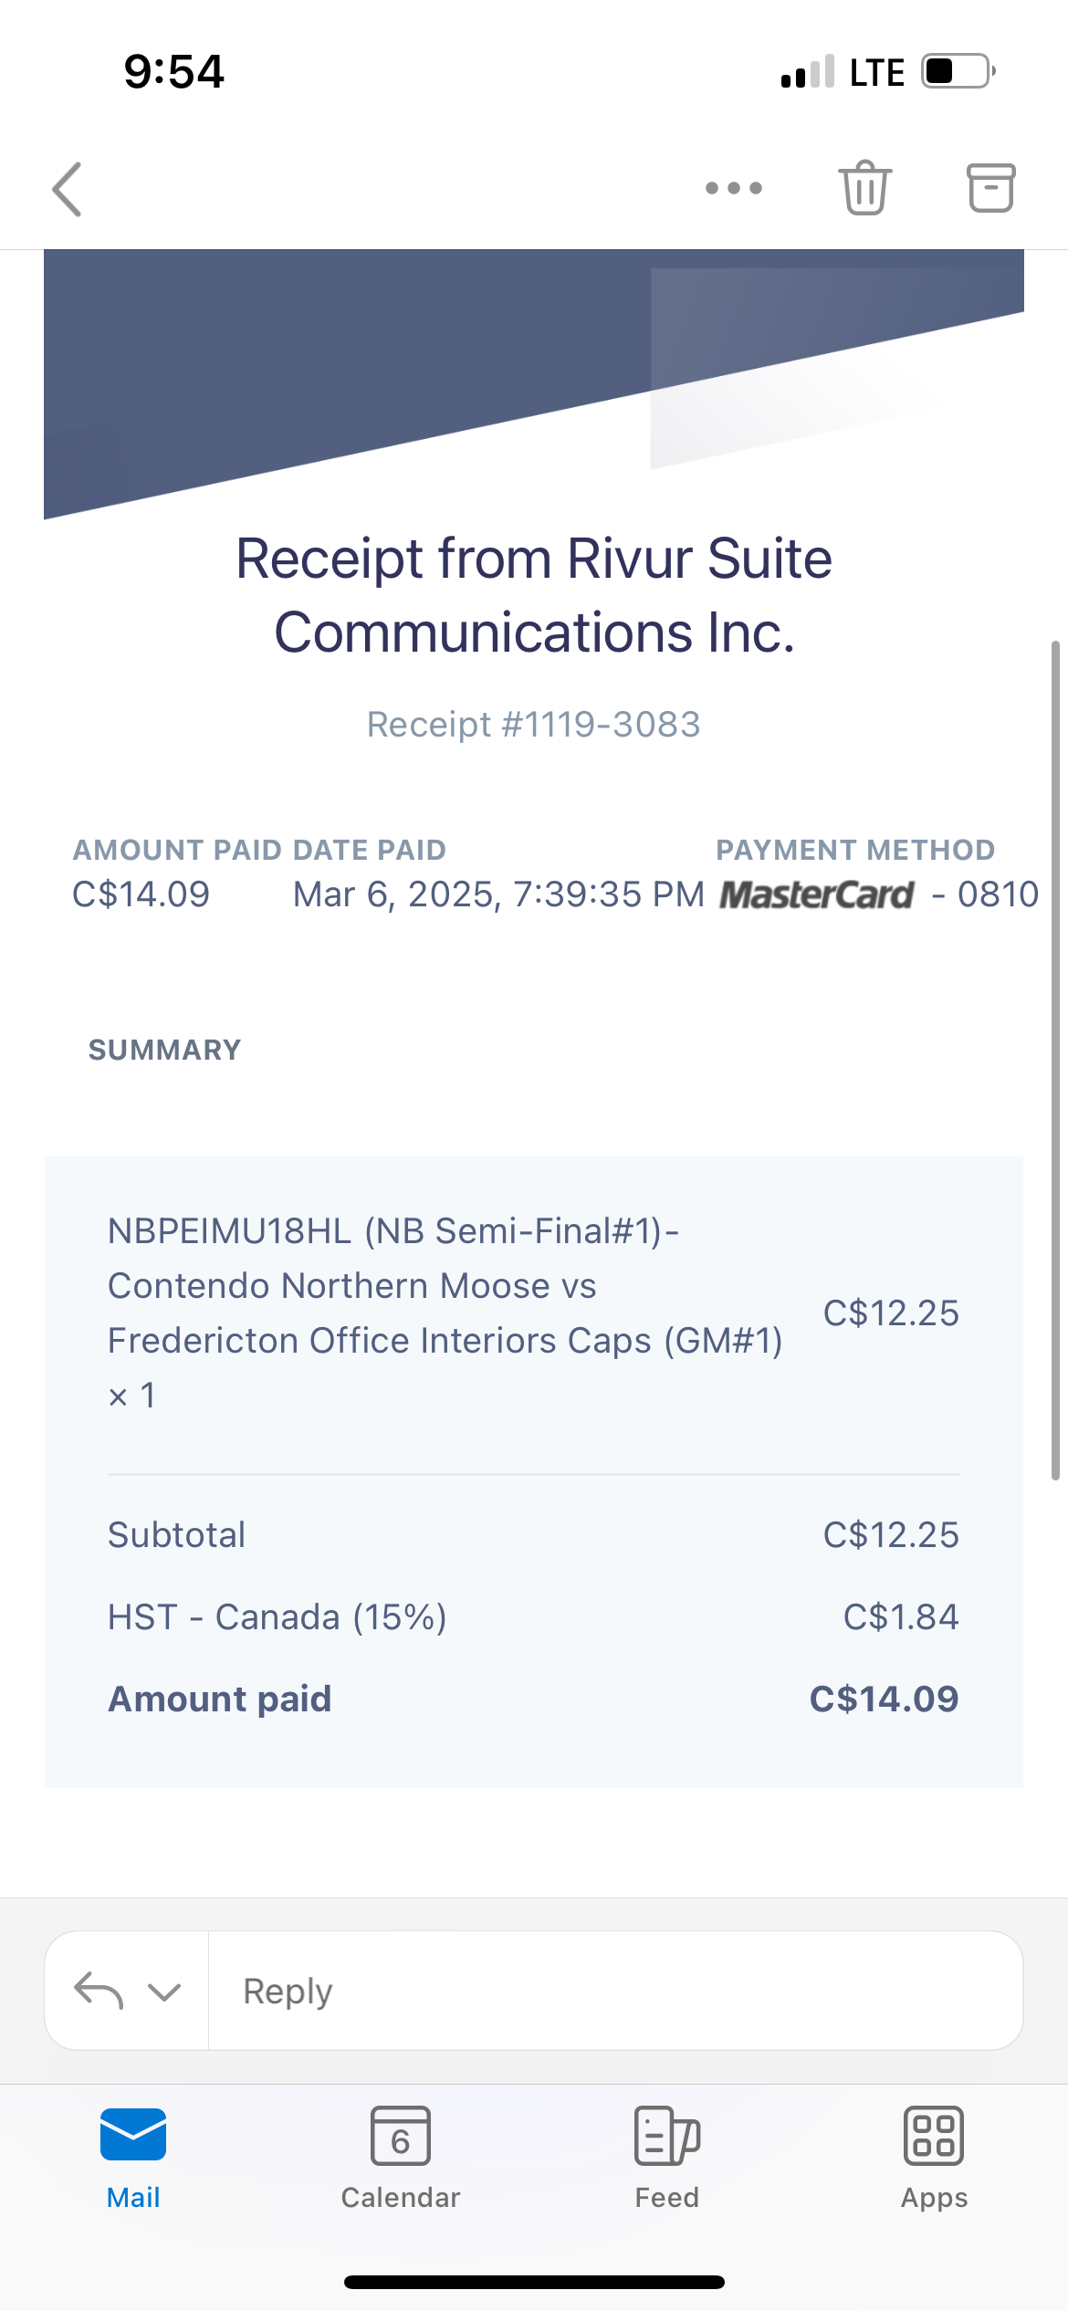Expand reply options with the chevron
1068x2311 pixels.
[164, 1992]
